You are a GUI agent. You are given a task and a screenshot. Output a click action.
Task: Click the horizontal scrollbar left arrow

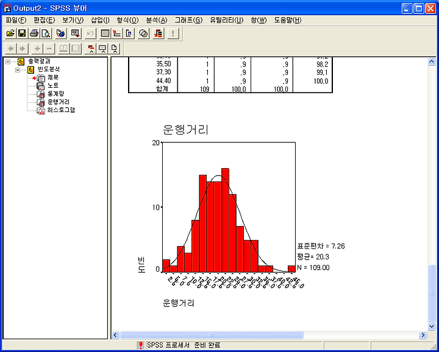(116, 335)
